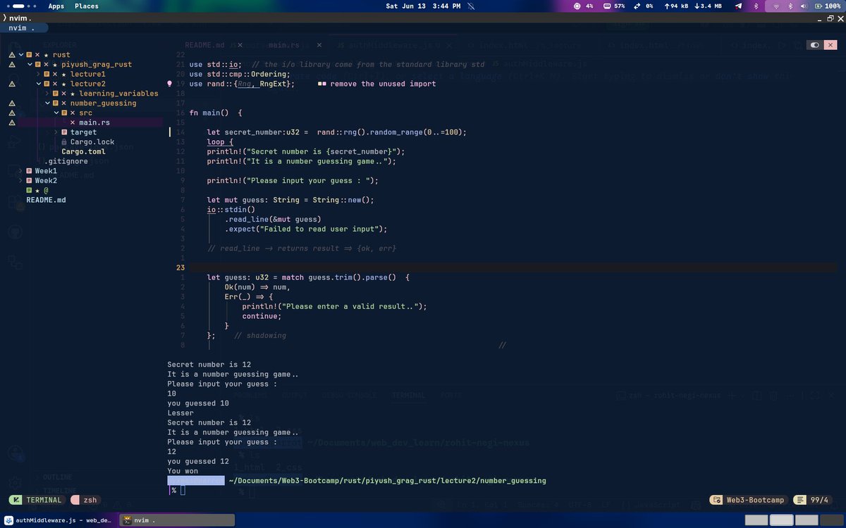Collapse the rust folder
The height and width of the screenshot is (528, 846).
21,55
